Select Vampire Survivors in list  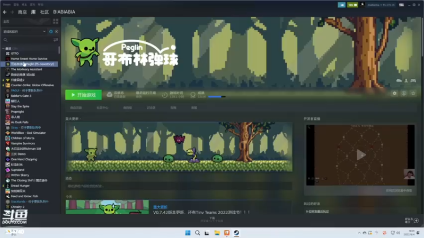tap(23, 143)
